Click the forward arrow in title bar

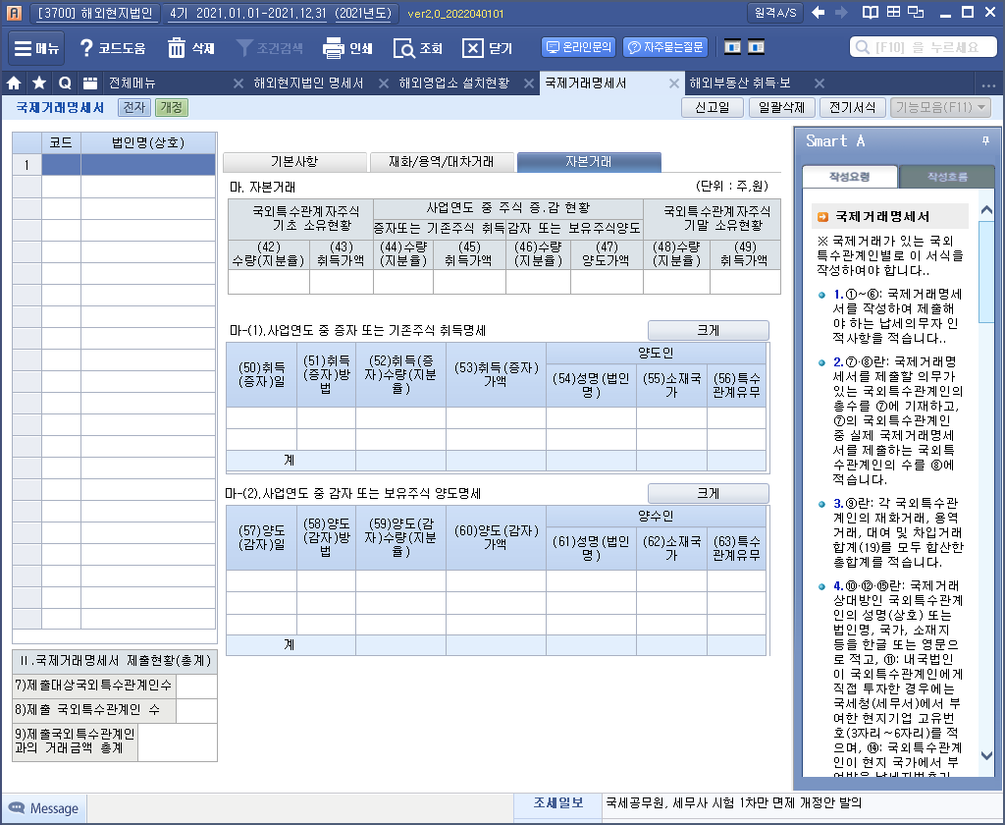tap(841, 12)
